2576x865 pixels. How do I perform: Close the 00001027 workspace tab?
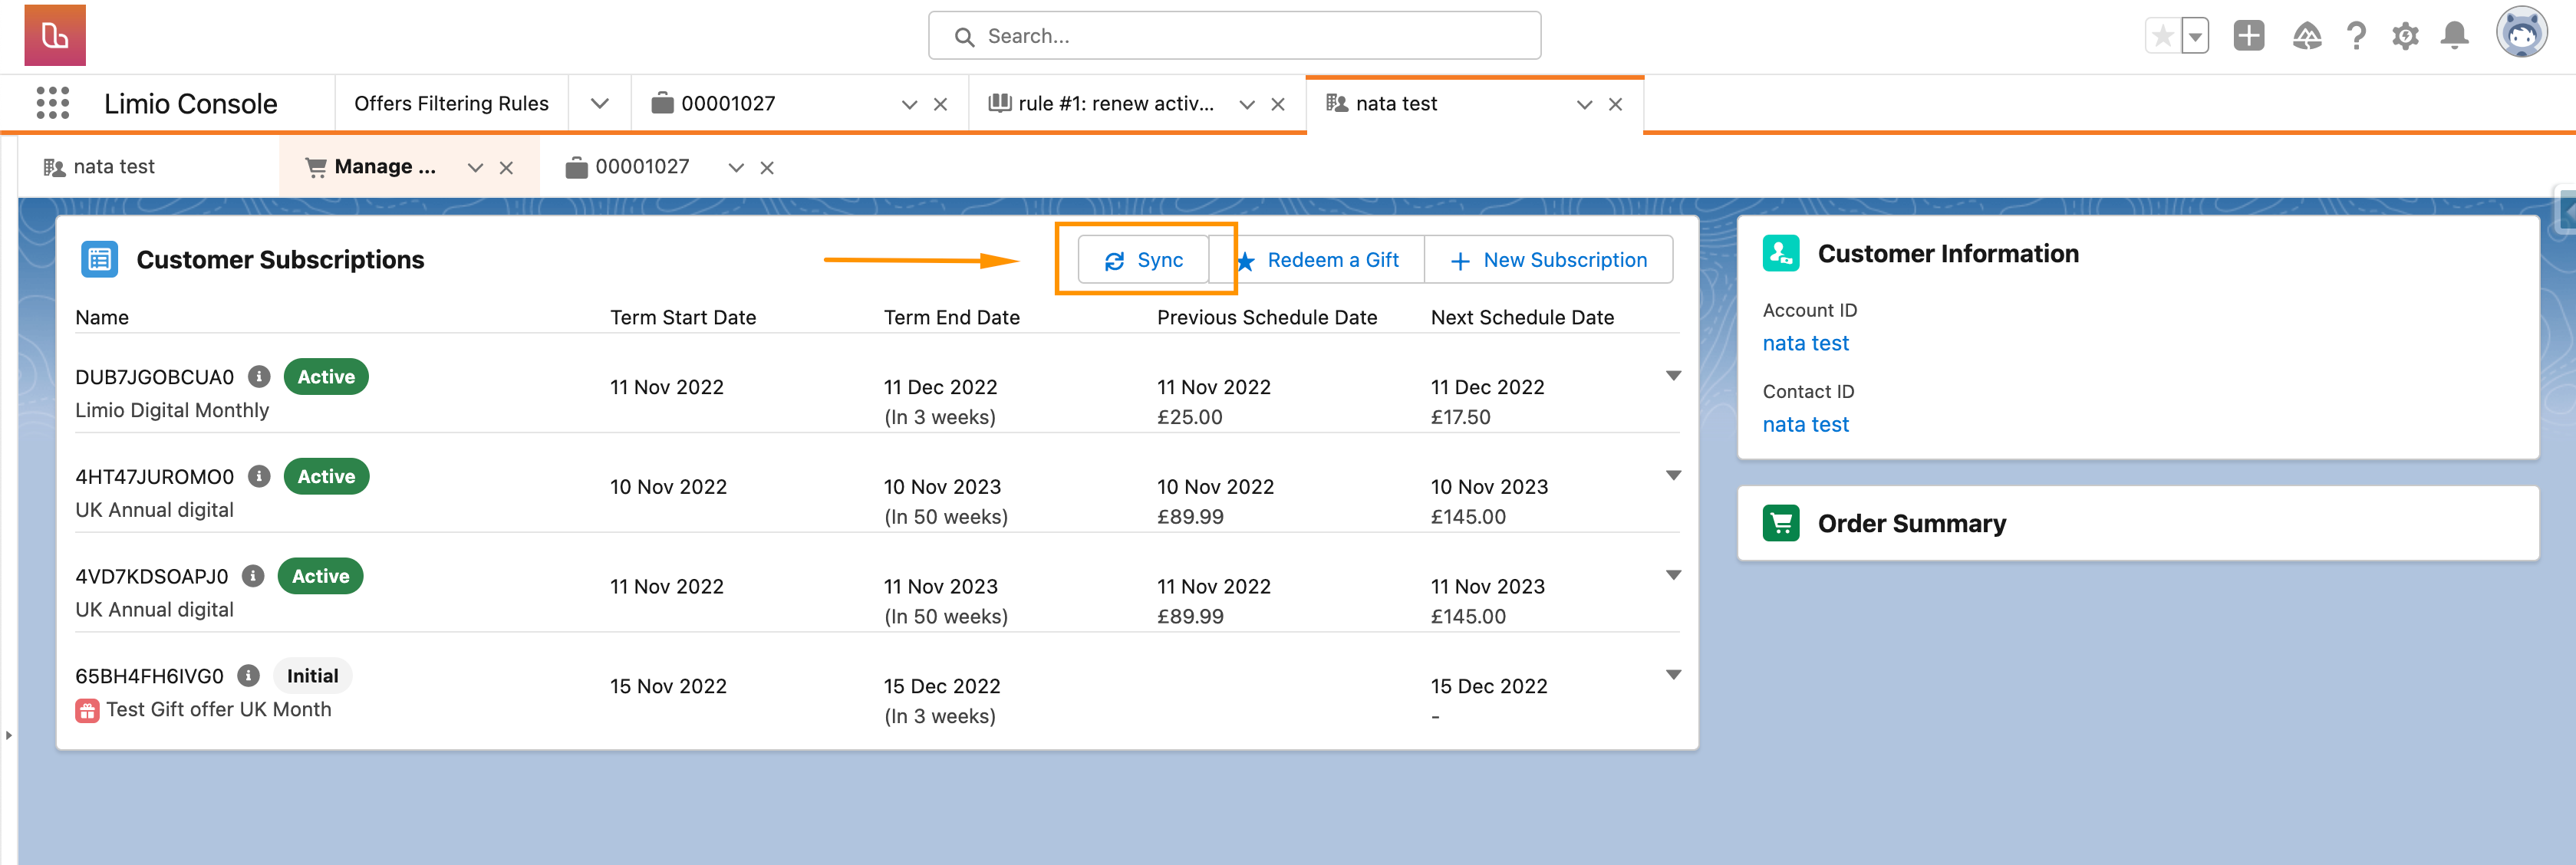(940, 104)
